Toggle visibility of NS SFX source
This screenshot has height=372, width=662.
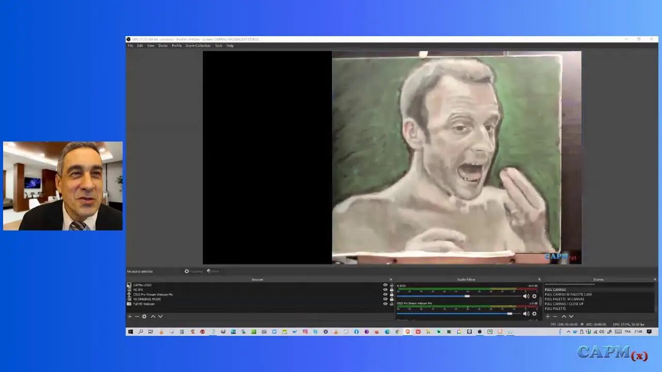[x=385, y=290]
